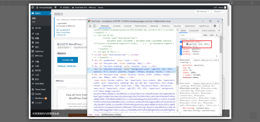Open the Event Listeners tab
This screenshot has width=260, height=122.
coord(209,31)
